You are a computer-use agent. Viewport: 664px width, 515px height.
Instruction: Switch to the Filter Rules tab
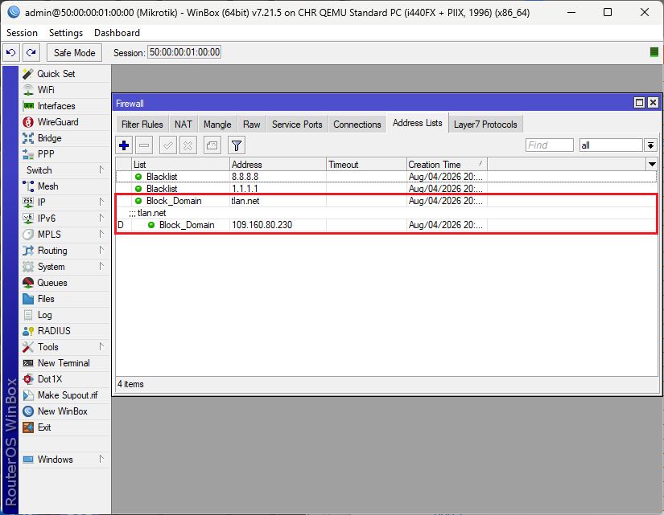tap(142, 125)
